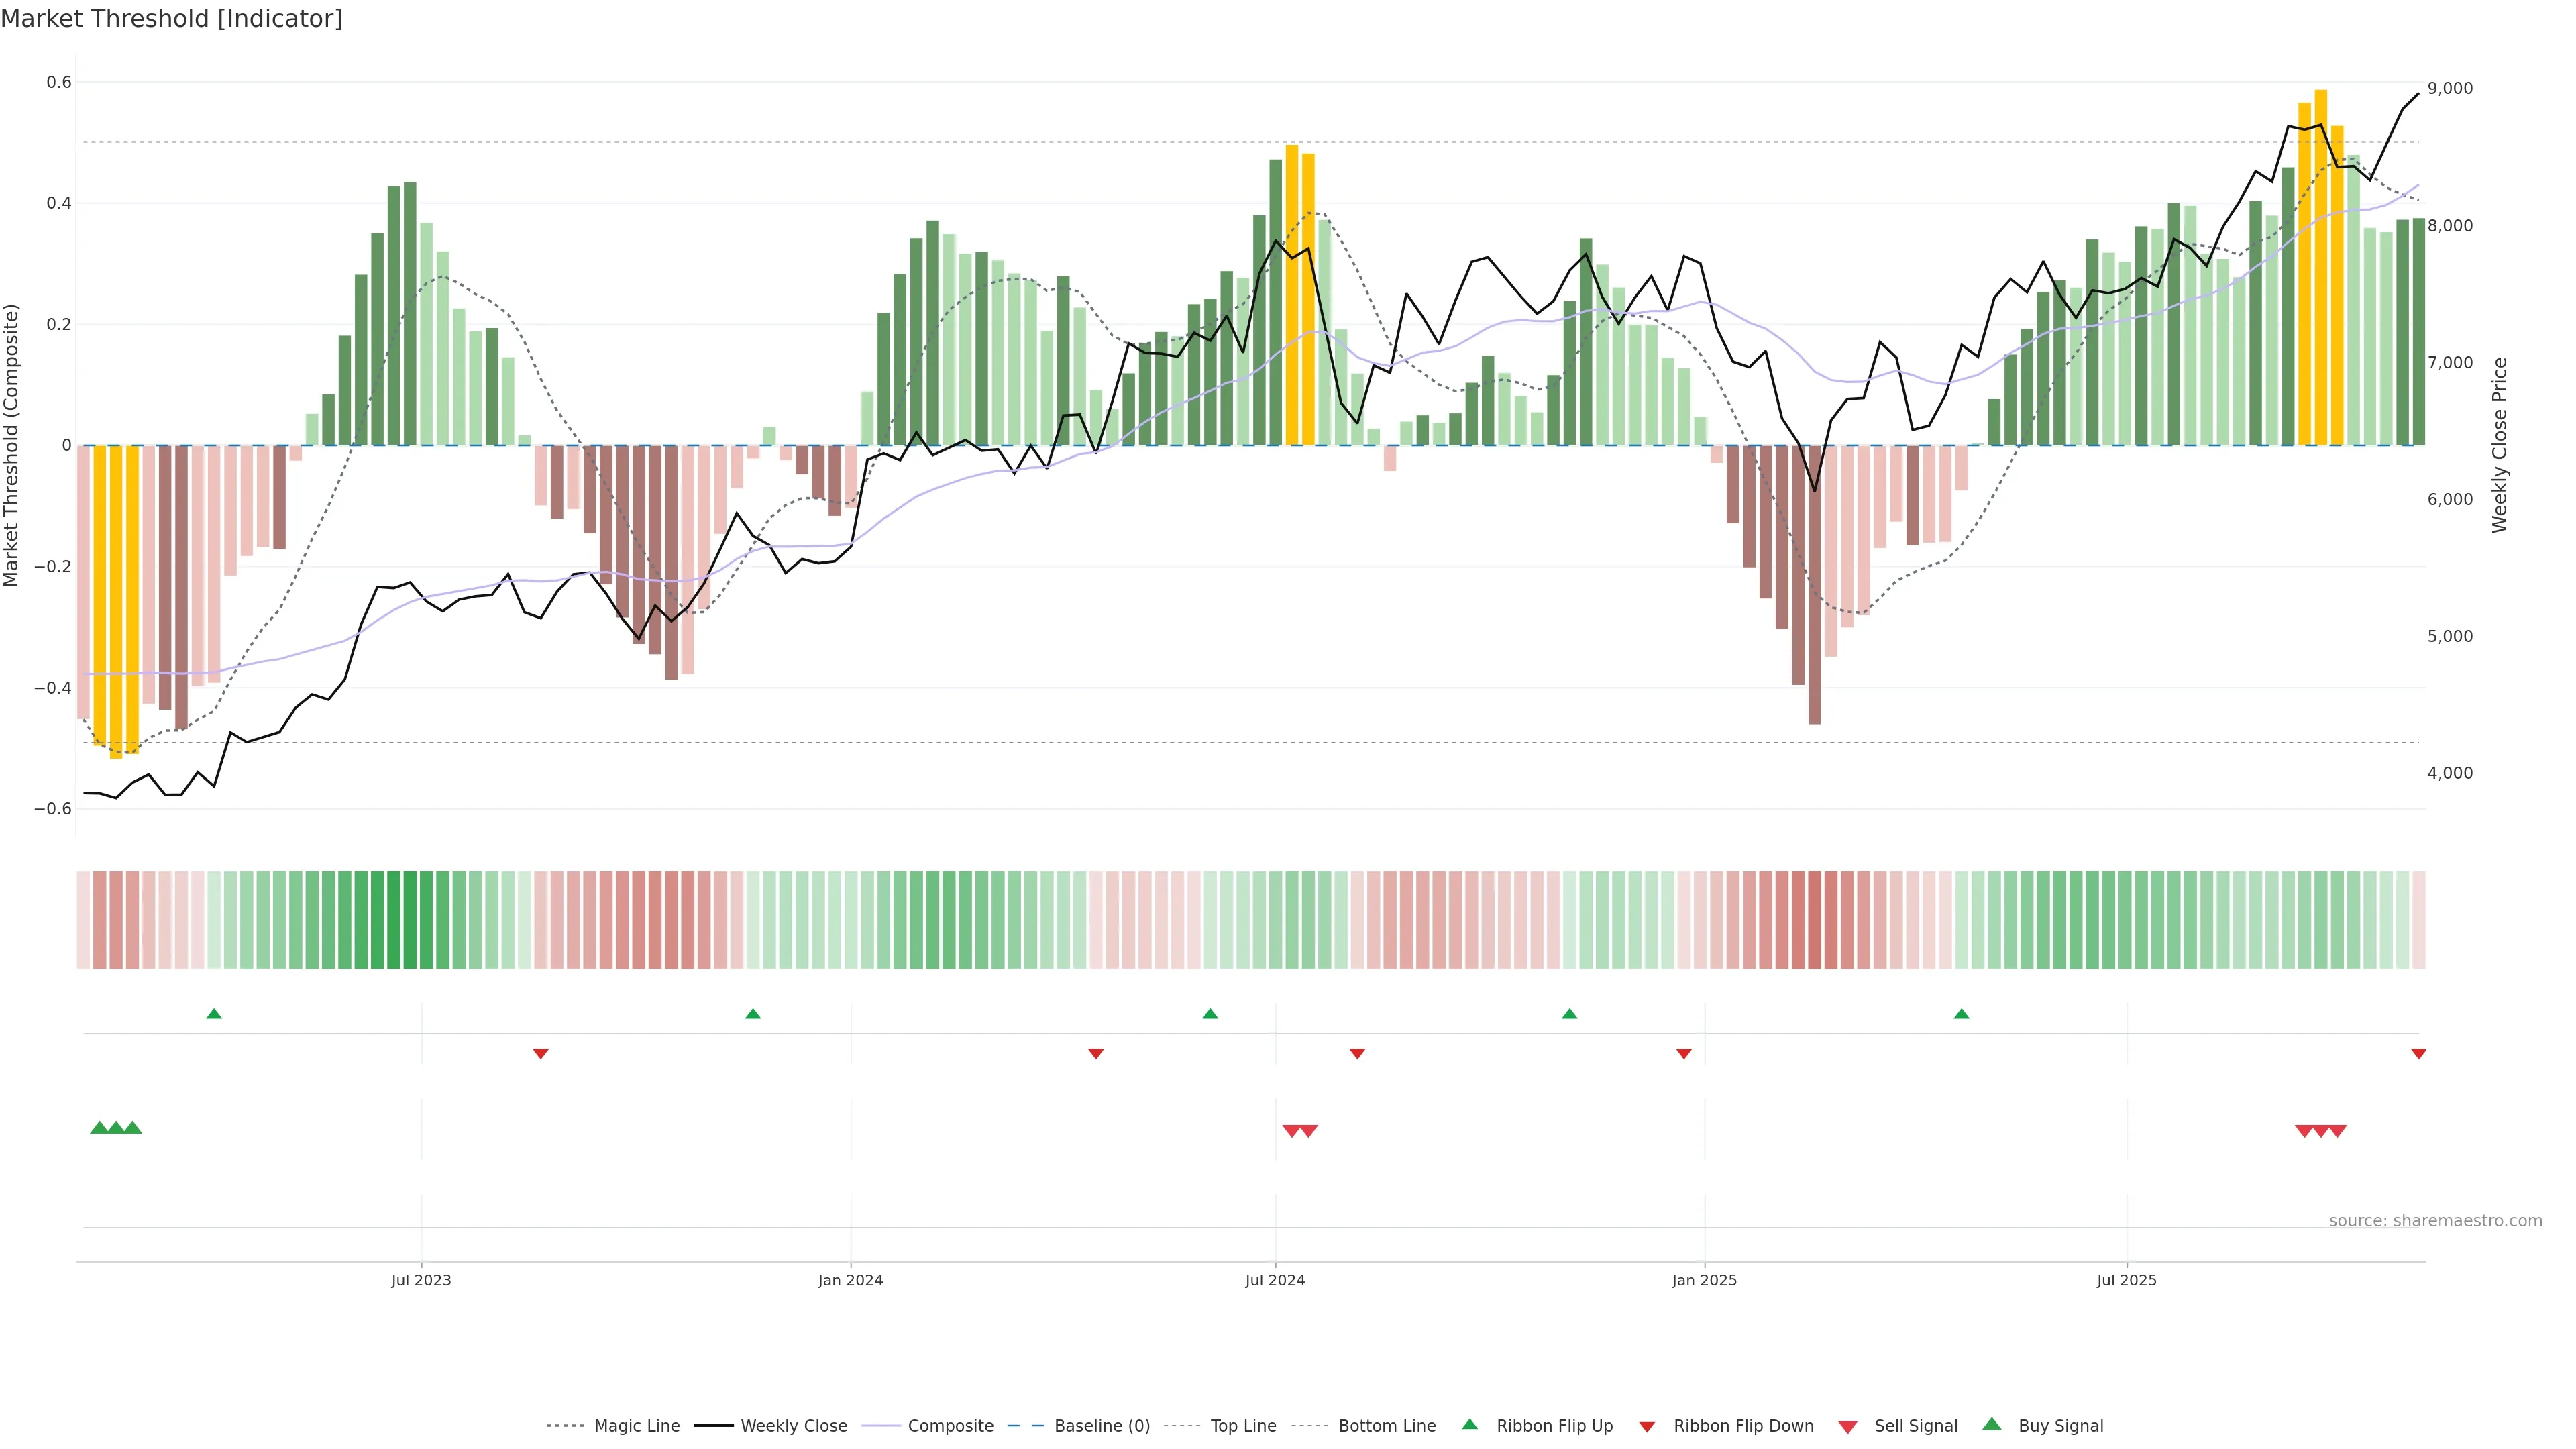Click the Buy Signal legend entry
The image size is (2576, 1449).
click(2060, 1426)
